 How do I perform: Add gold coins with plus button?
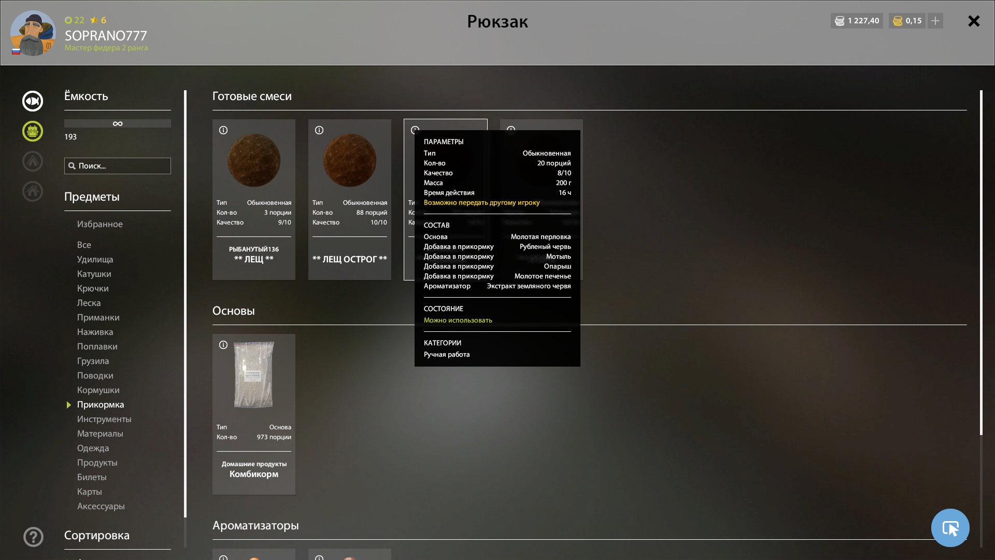tap(935, 21)
